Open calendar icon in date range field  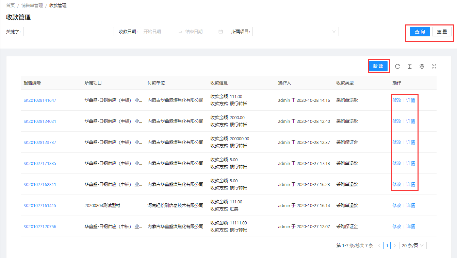click(221, 32)
